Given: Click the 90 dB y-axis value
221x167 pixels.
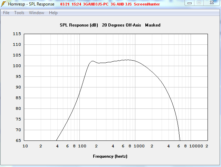Looking at the screenshot, I should tap(18, 87).
